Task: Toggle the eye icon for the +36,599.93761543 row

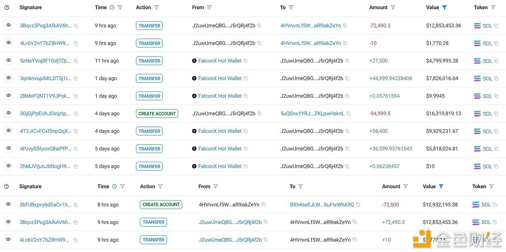Action: (8, 148)
